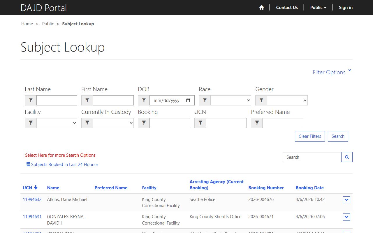Collapse the Filter Options section
Viewport: 373px width, 233px height.
pyautogui.click(x=332, y=72)
